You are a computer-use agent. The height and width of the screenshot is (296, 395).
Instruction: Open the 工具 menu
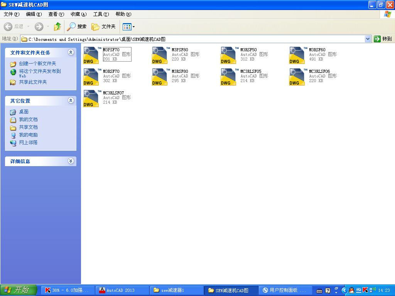tap(100, 14)
